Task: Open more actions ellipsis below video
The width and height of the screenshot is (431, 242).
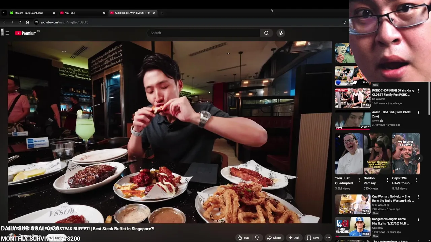Action: click(x=328, y=238)
